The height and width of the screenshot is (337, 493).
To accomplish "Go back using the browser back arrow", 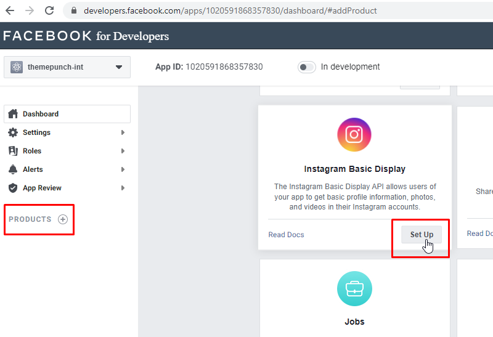I will tap(10, 10).
